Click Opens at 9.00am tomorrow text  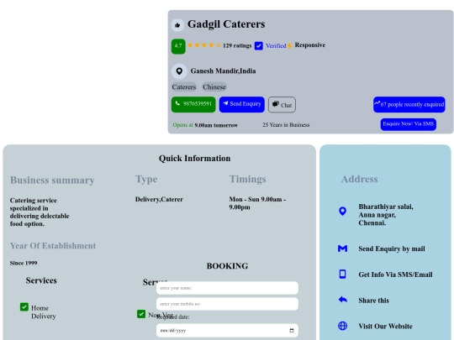pyautogui.click(x=205, y=125)
